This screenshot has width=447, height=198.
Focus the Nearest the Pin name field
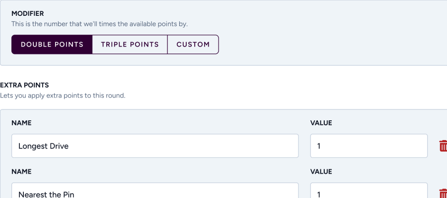click(x=155, y=192)
